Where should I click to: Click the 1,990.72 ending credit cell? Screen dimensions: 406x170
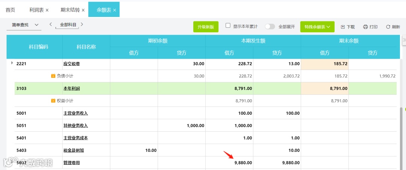[x=373, y=76]
